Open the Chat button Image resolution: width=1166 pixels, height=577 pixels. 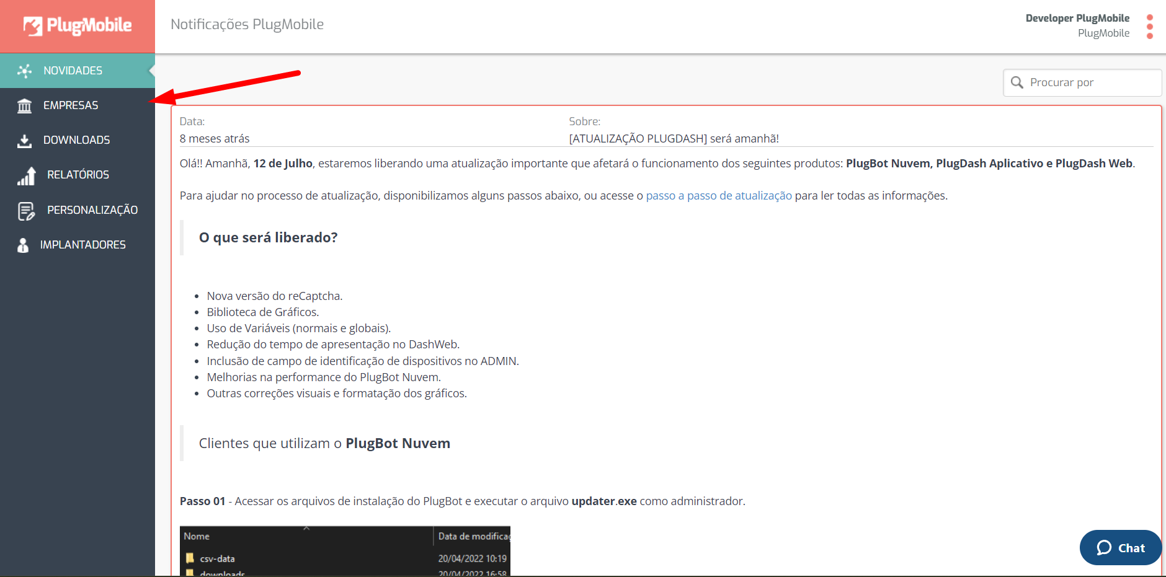click(x=1120, y=548)
